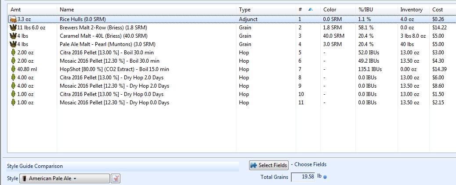The width and height of the screenshot is (456, 185).
Task: Click grain icon beside Pale Ale Malt Pearl
Action: tap(13, 44)
